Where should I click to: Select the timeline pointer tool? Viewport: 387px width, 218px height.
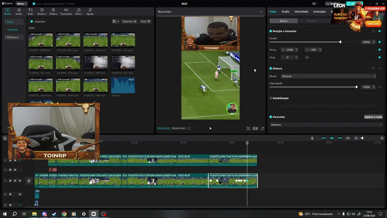(x=5, y=138)
